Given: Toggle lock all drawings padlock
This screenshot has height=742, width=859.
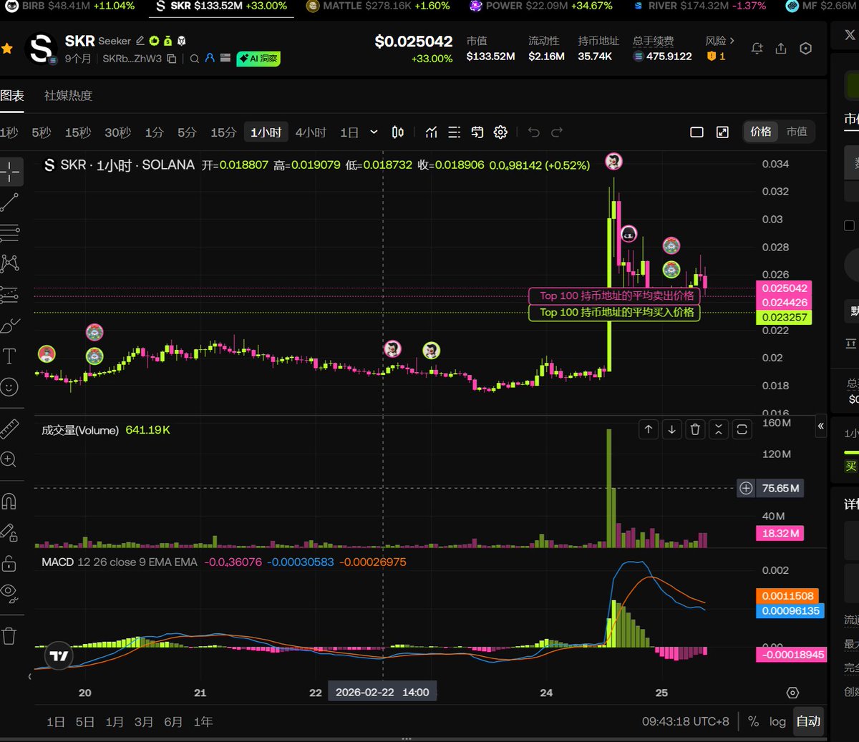Looking at the screenshot, I should (9, 563).
